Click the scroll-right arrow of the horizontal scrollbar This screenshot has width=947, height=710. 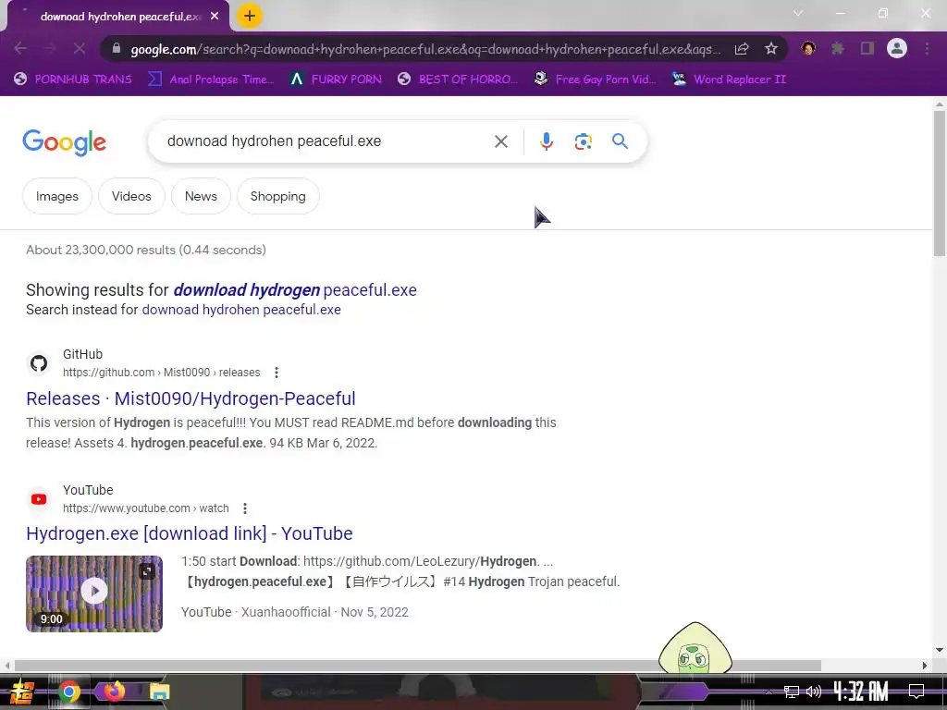(x=924, y=666)
